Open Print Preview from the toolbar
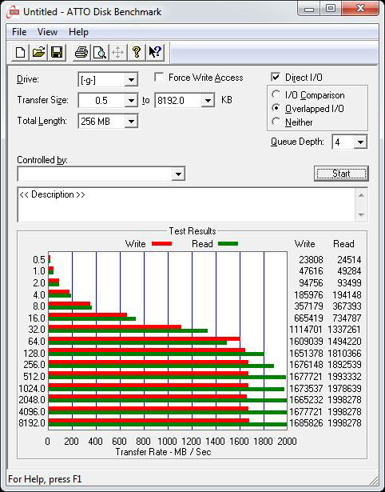Screen dimensions: 385x492 [x=100, y=52]
